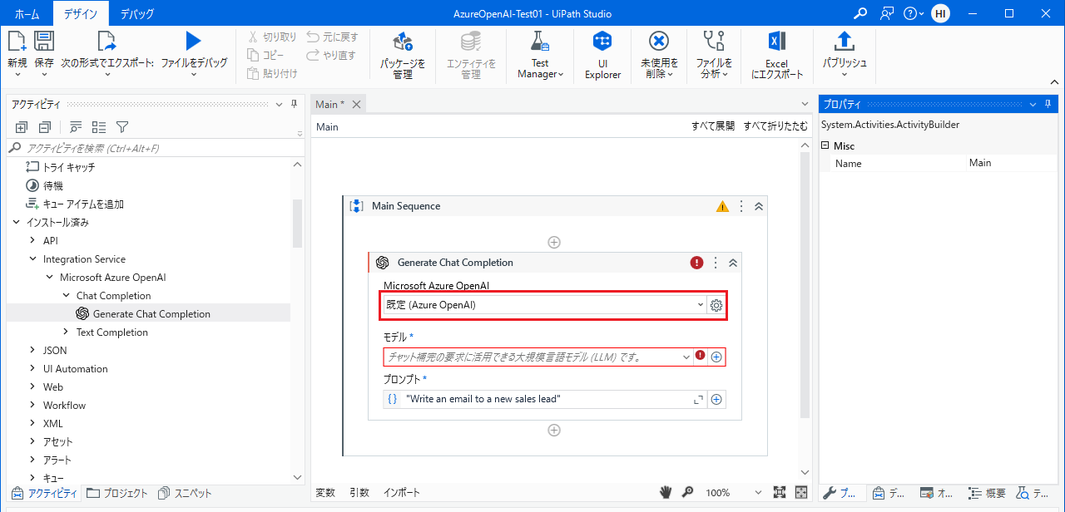Collapse Generate Chat Completion activity
Image resolution: width=1065 pixels, height=512 pixels.
pos(733,263)
